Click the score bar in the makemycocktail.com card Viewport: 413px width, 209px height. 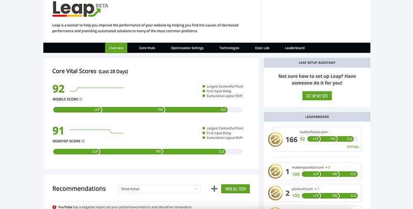(330, 174)
